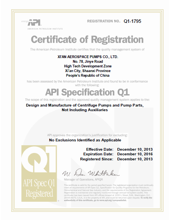The width and height of the screenshot is (169, 220).
Task: Click the API energy logo
Action: coord(31,22)
